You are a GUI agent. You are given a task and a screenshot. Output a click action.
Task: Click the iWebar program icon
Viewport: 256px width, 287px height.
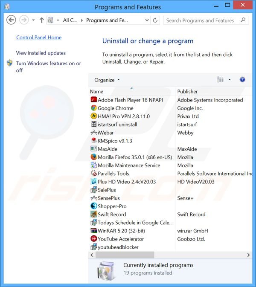(x=93, y=133)
